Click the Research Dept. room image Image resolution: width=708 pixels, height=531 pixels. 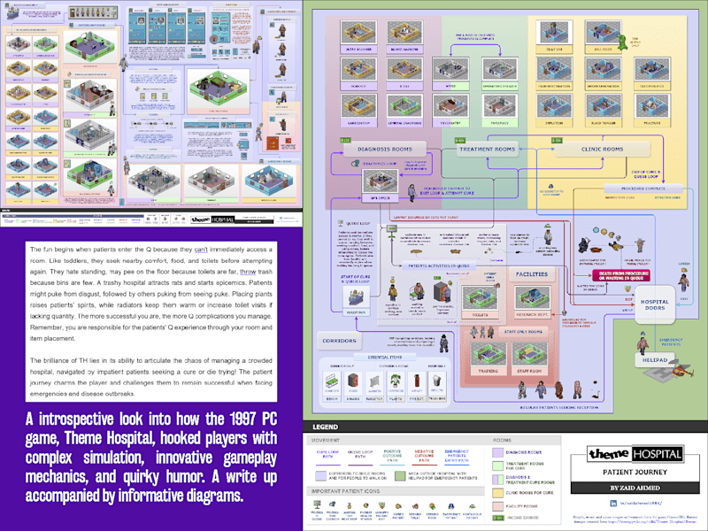click(533, 298)
